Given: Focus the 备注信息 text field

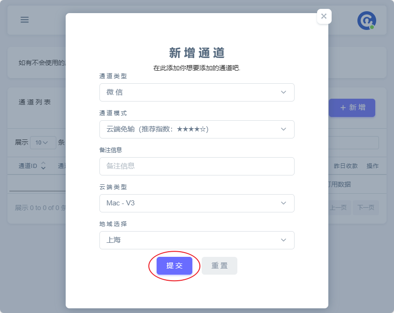Looking at the screenshot, I should pyautogui.click(x=197, y=166).
